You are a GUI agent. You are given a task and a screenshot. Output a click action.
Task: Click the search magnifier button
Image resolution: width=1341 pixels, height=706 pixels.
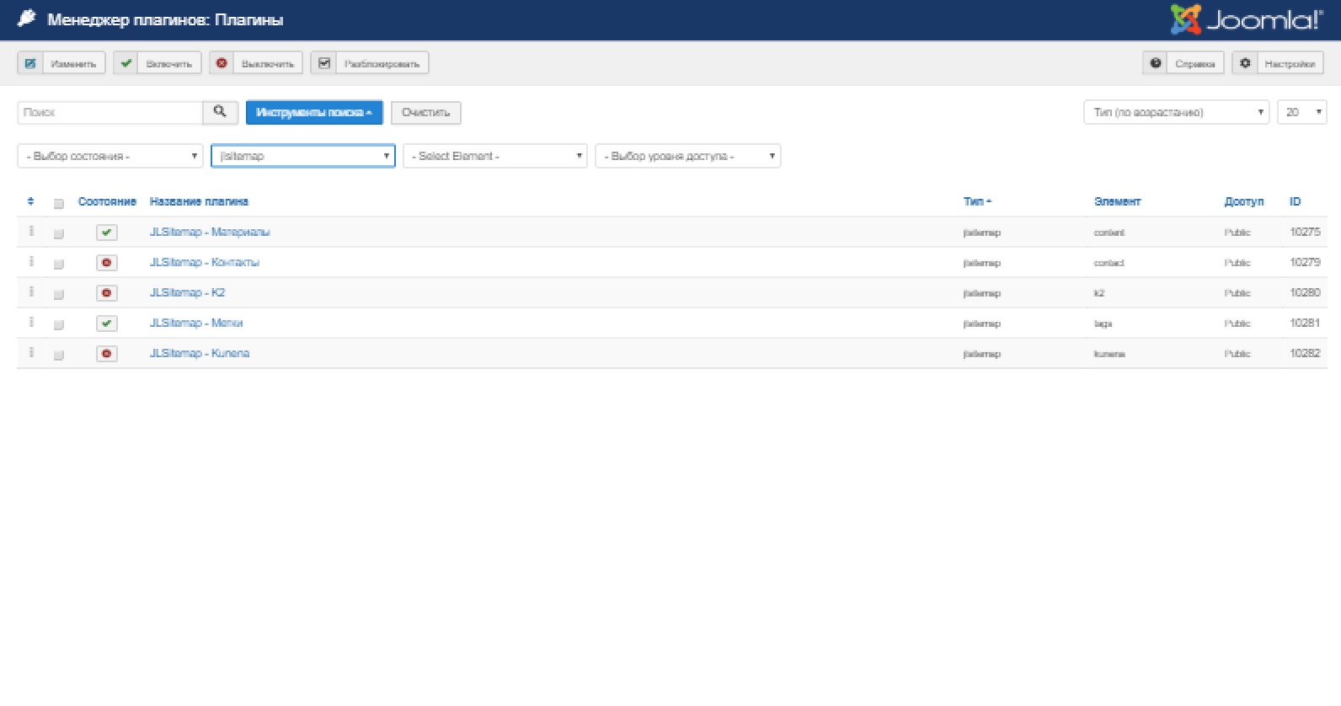220,112
